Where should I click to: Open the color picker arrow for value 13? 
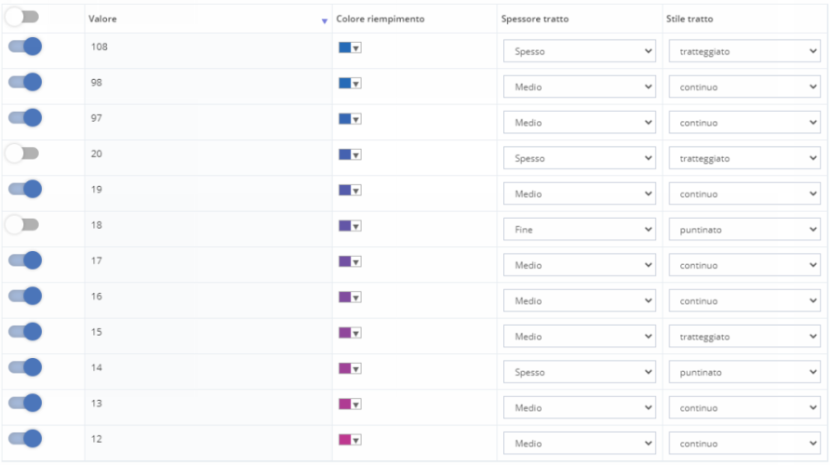(x=356, y=405)
